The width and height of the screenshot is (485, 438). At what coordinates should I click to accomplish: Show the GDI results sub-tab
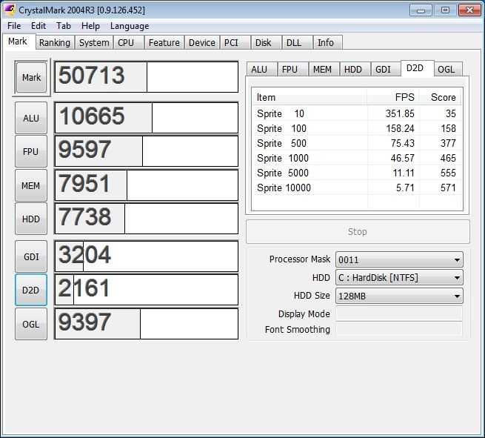tap(385, 69)
